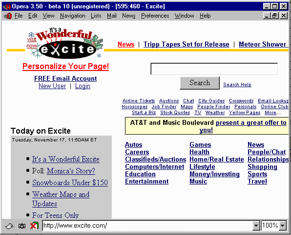Open the Horoscopes link

point(135,107)
